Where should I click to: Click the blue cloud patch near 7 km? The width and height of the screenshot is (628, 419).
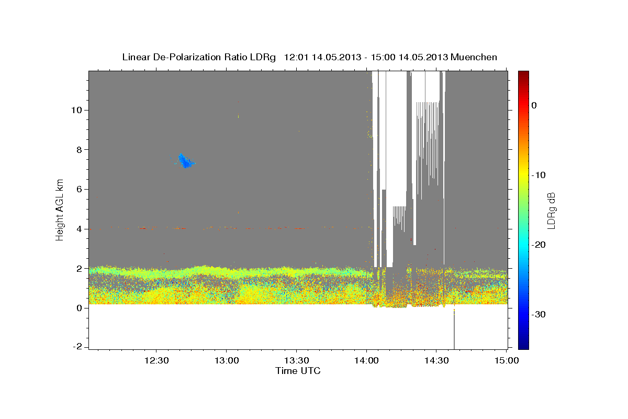[x=185, y=161]
